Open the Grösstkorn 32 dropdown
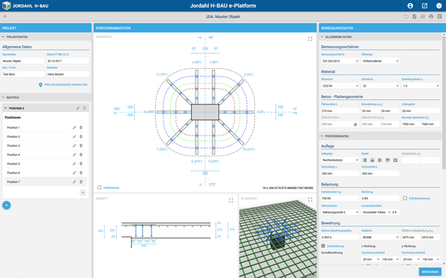Screen dimensions: 446x278 (x=381, y=86)
